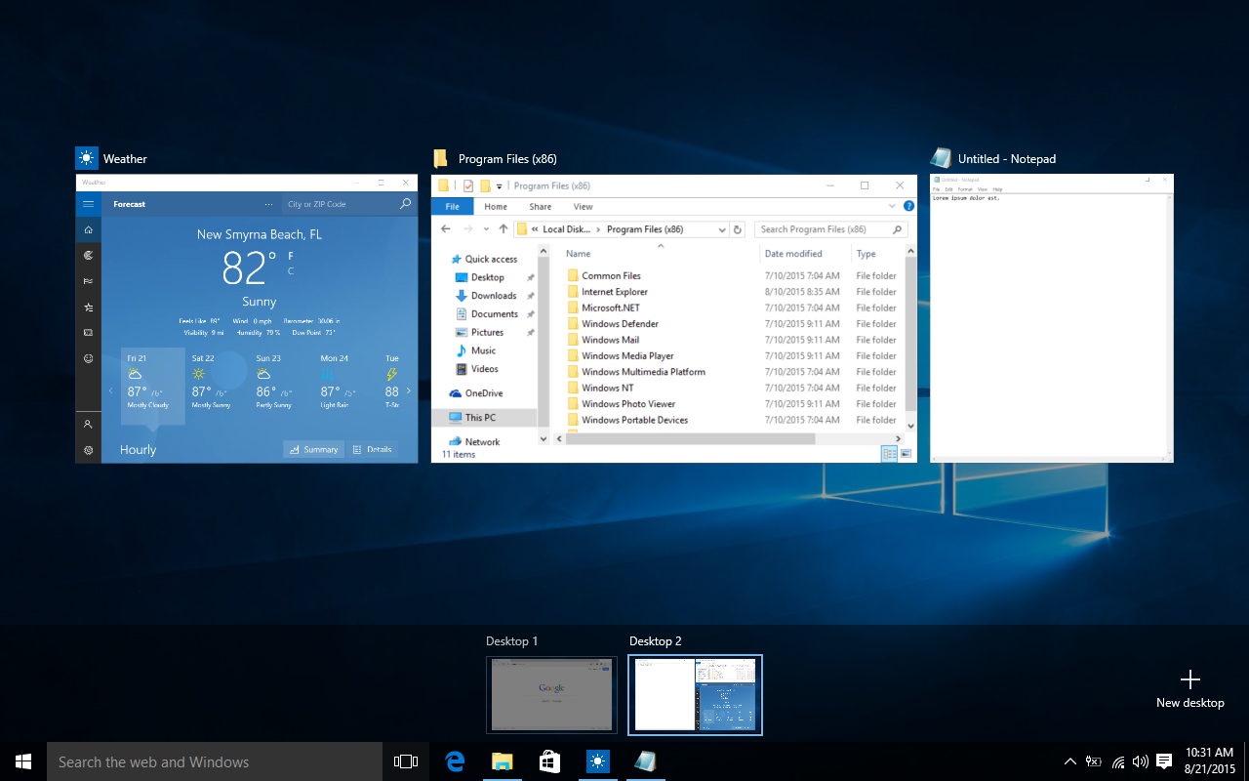The width and height of the screenshot is (1249, 781).
Task: Select the Windows Defender folder
Action: [x=620, y=324]
